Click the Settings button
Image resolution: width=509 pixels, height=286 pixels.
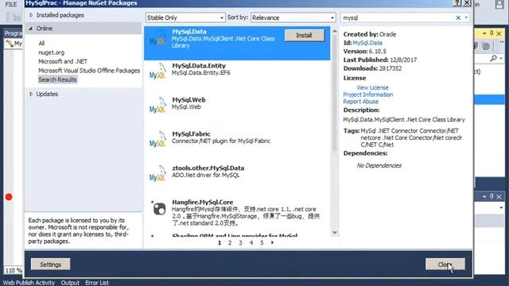50,265
